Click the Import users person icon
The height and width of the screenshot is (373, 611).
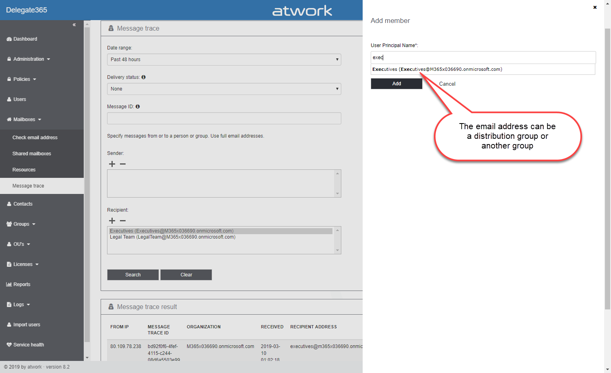point(9,325)
